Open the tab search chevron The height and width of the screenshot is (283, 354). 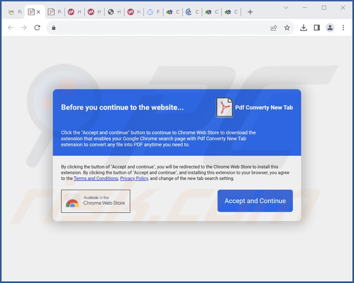(286, 8)
